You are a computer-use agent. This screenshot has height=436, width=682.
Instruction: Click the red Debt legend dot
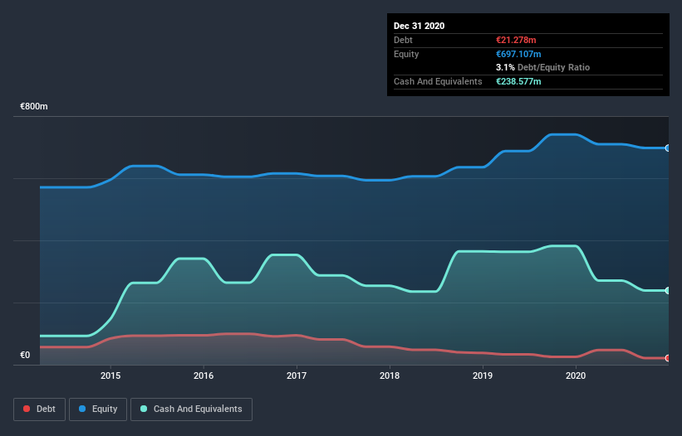pos(27,409)
